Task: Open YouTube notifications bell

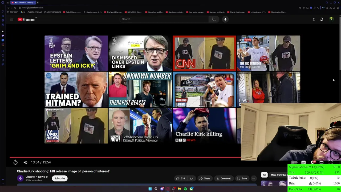Action: [322, 19]
